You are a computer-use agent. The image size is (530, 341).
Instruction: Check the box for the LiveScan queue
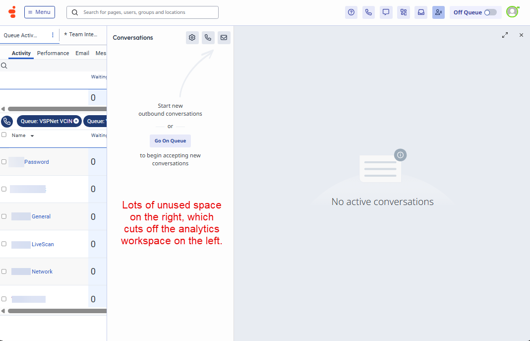[4, 244]
